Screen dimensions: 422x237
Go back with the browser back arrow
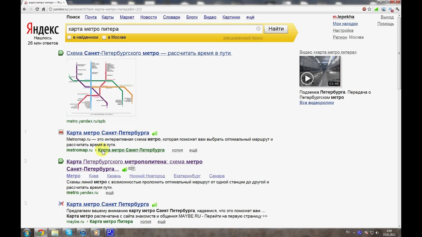click(24, 9)
